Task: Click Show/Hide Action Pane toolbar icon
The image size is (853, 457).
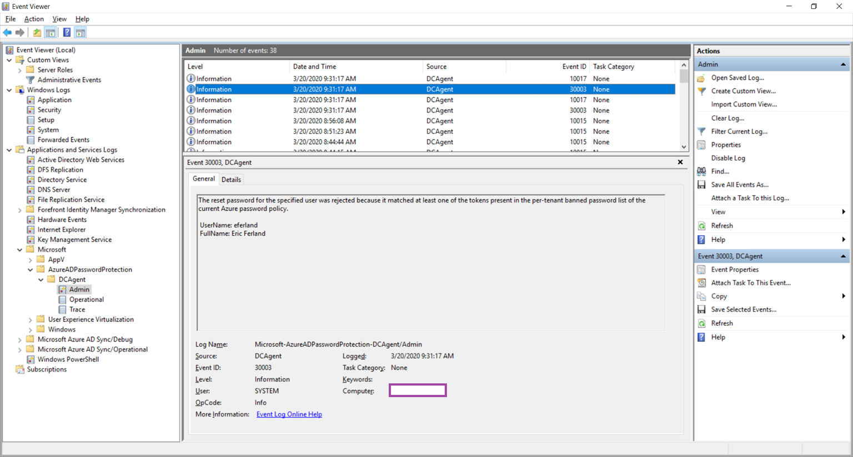Action: click(81, 33)
